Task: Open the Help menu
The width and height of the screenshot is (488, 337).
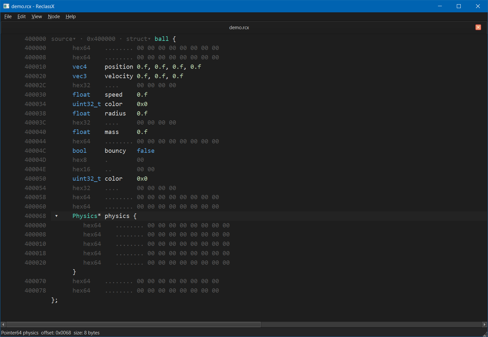Action: pos(71,17)
